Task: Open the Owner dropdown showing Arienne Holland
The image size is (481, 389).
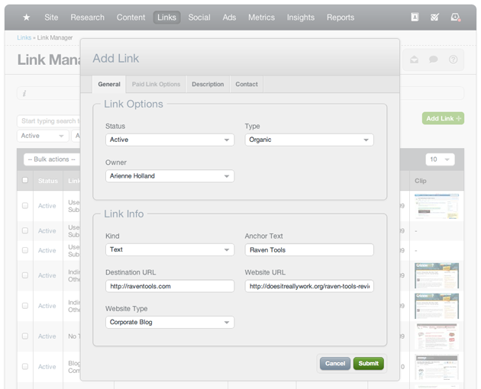Action: [x=170, y=176]
